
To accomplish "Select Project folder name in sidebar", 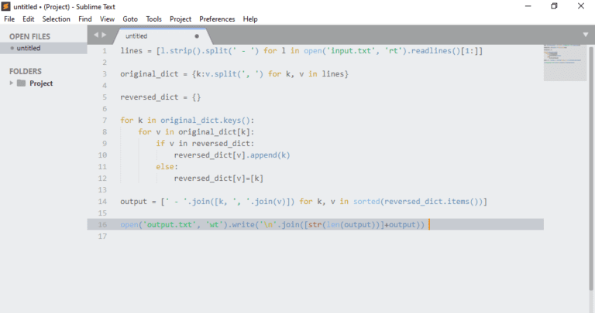I will click(x=41, y=83).
